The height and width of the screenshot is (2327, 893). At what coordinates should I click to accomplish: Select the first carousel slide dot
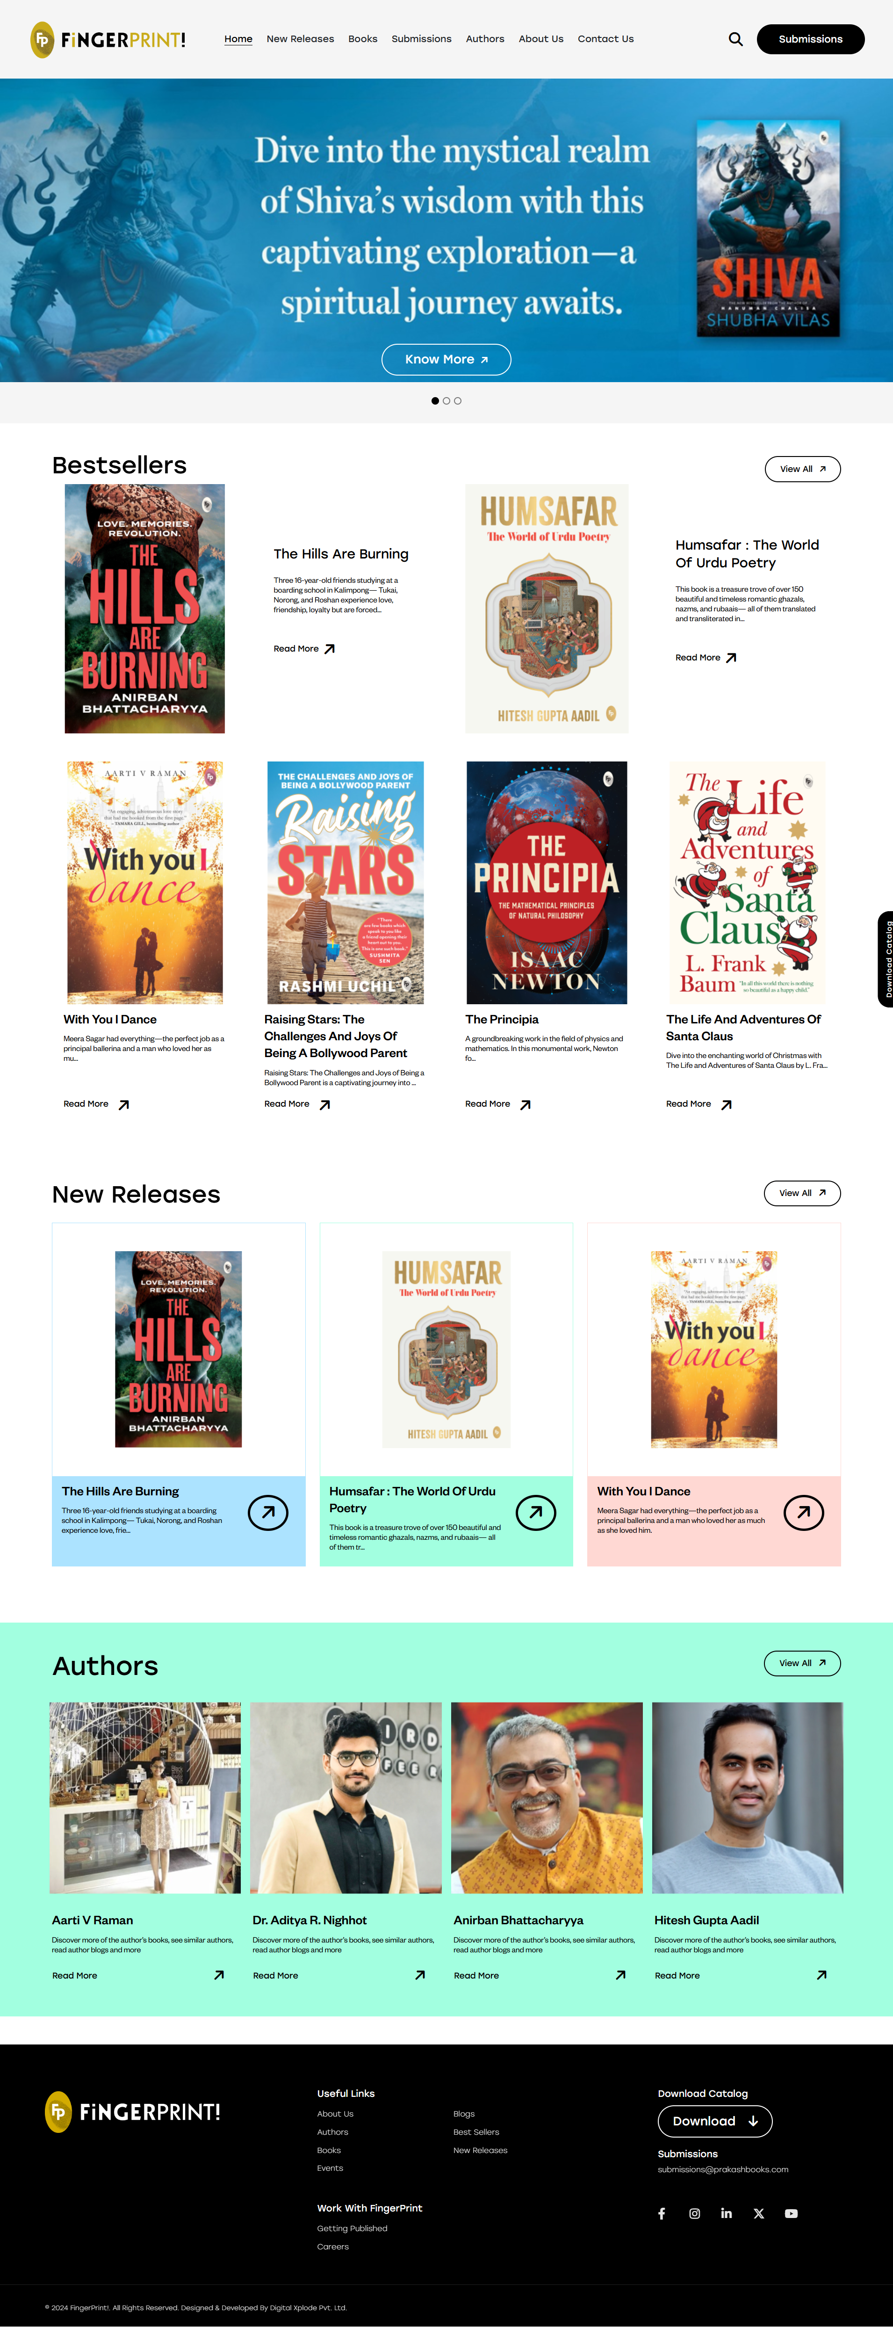point(435,401)
